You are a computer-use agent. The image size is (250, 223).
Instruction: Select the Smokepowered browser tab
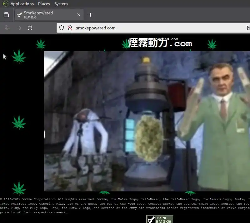pos(49,15)
